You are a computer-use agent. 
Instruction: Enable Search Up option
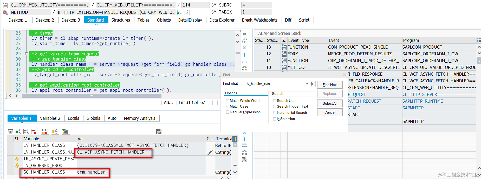[275, 101]
